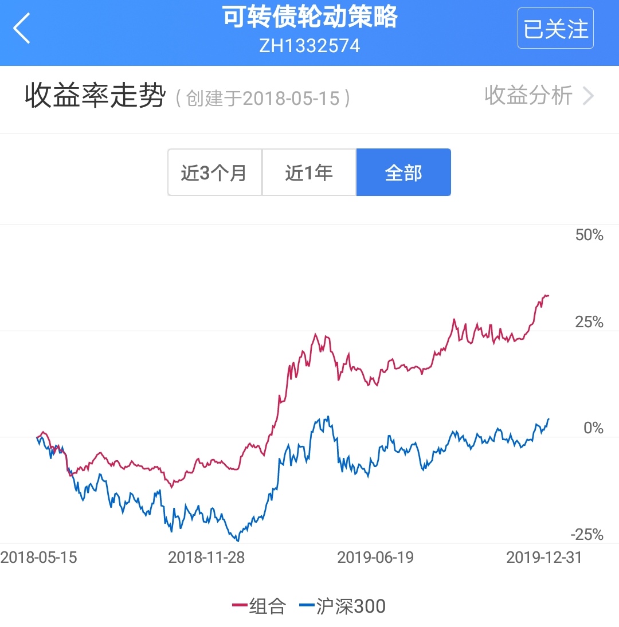Screen dimensions: 619x627
Task: Click the 可转债轮动策略 portfolio title
Action: pyautogui.click(x=309, y=18)
